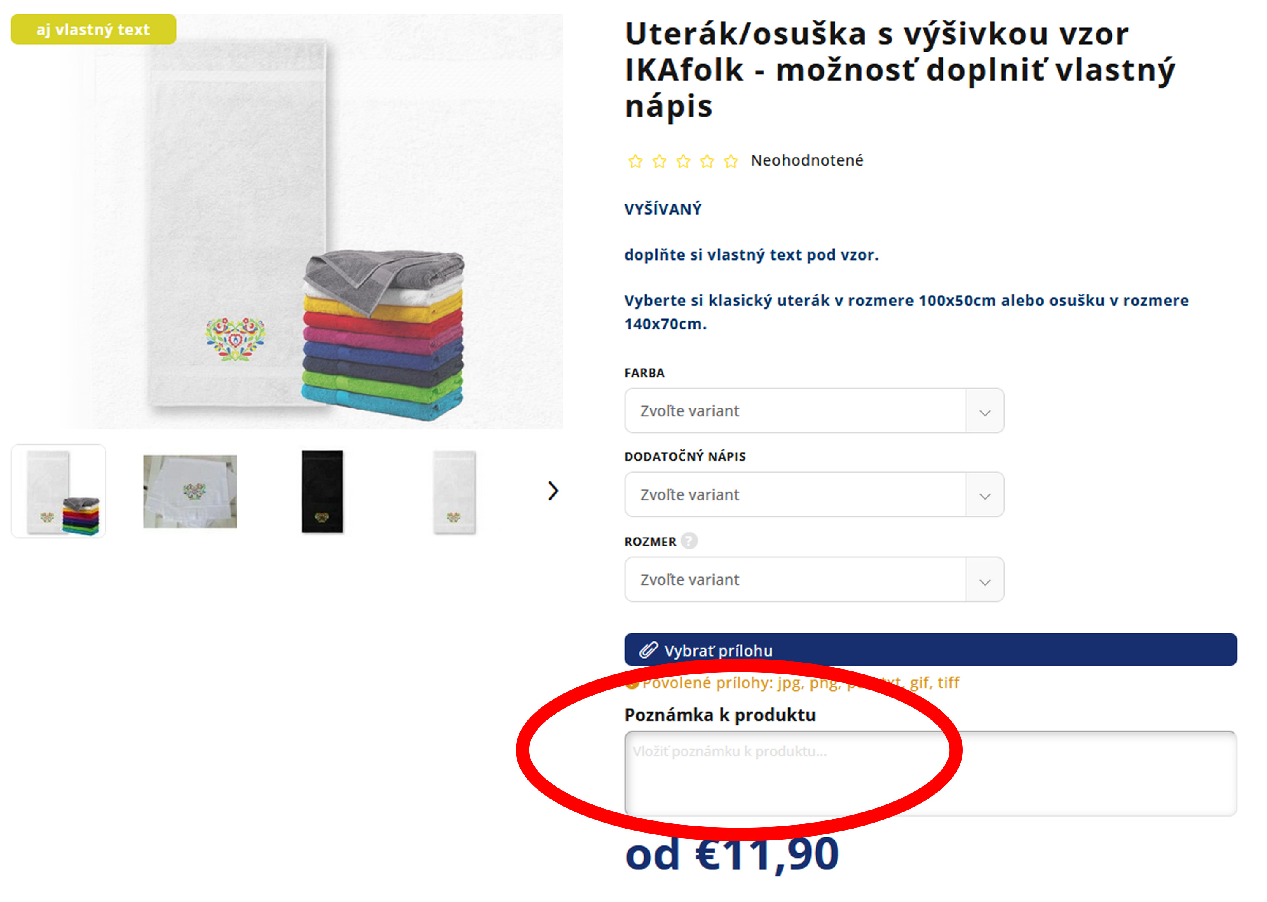
Task: Click the 'aj vlastný text' yellow badge
Action: click(x=93, y=29)
